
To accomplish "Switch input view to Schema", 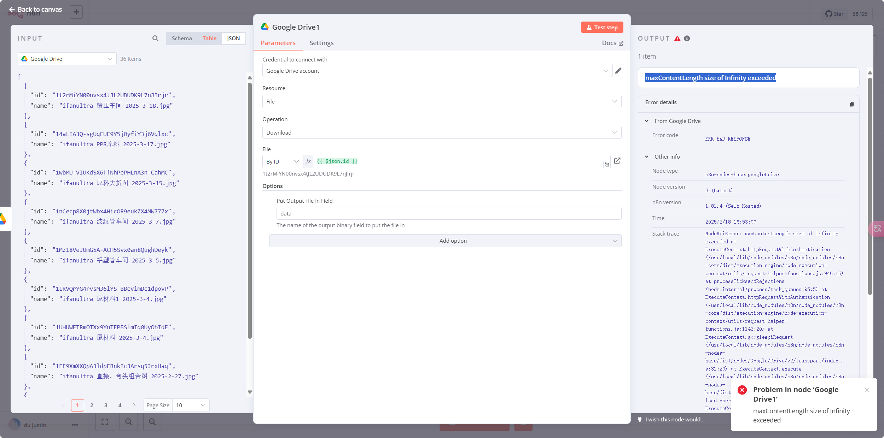I will click(x=182, y=38).
